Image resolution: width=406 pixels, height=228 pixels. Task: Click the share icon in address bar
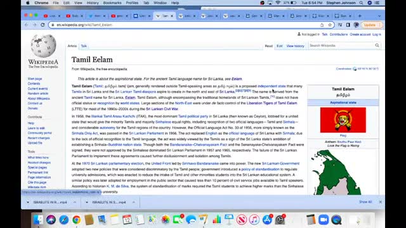(322, 25)
